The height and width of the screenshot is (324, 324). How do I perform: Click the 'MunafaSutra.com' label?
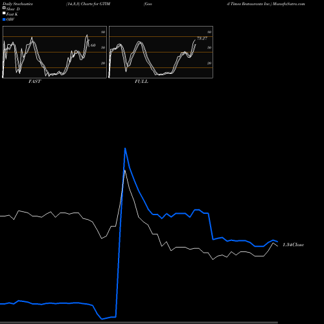289,4
